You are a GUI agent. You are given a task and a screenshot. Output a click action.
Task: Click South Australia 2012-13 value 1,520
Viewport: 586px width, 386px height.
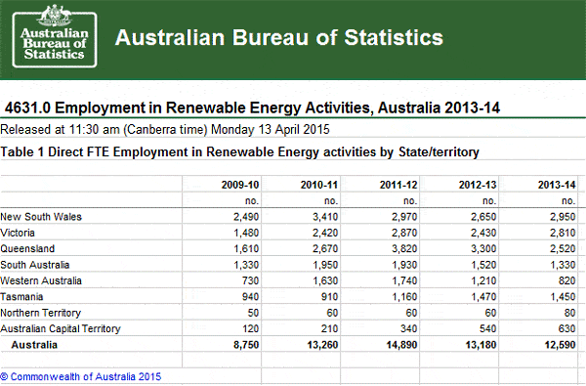(x=483, y=265)
